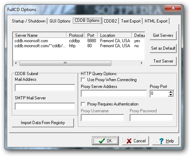The height and width of the screenshot is (157, 191).
Task: Click the Get Servers button
Action: tap(163, 35)
